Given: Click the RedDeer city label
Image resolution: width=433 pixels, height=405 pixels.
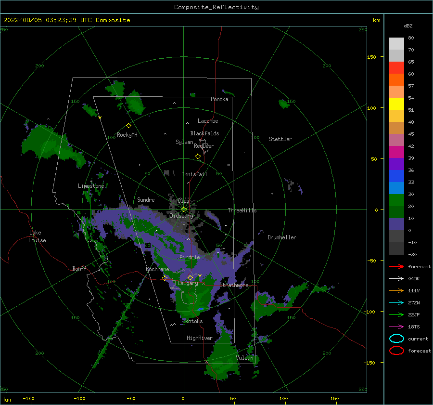Looking at the screenshot, I should 204,146.
